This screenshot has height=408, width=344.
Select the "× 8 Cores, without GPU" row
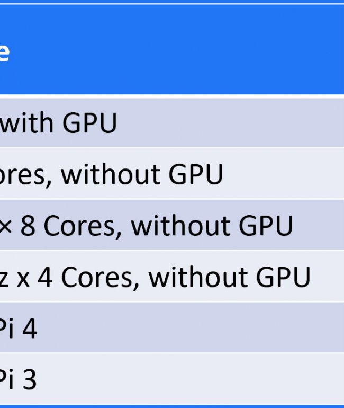pyautogui.click(x=172, y=225)
